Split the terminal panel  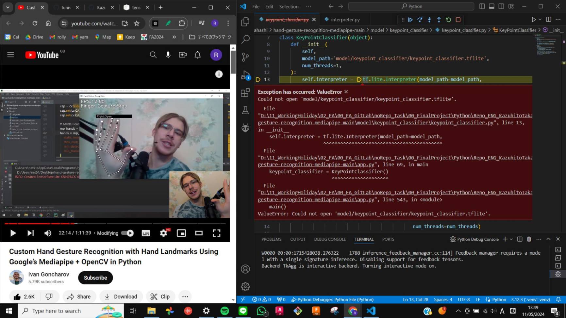coord(520,239)
